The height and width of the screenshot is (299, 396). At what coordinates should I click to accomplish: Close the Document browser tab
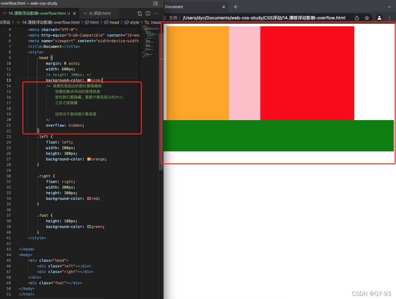[224, 7]
